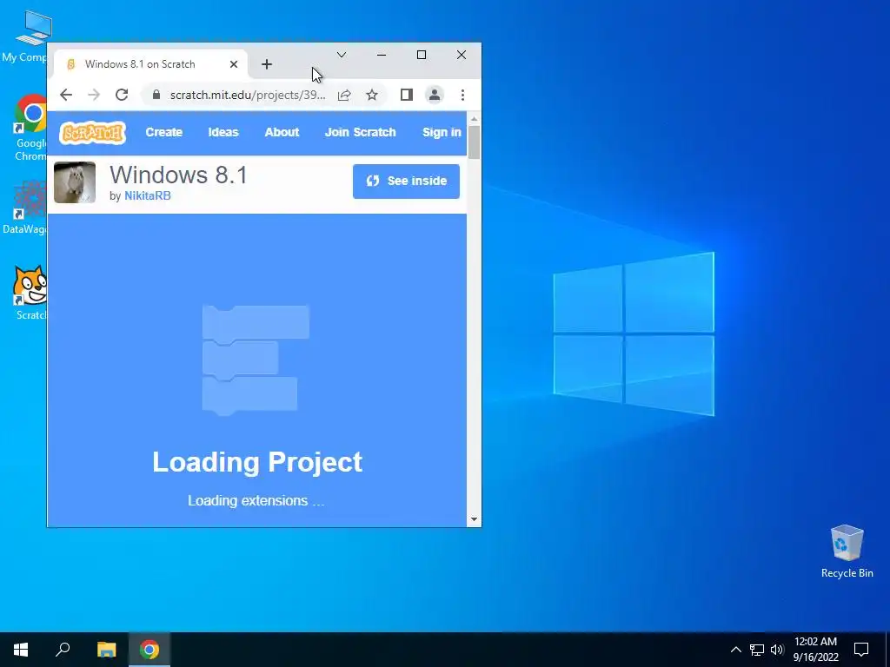Maximize the Chrome window
This screenshot has width=890, height=667.
(422, 55)
